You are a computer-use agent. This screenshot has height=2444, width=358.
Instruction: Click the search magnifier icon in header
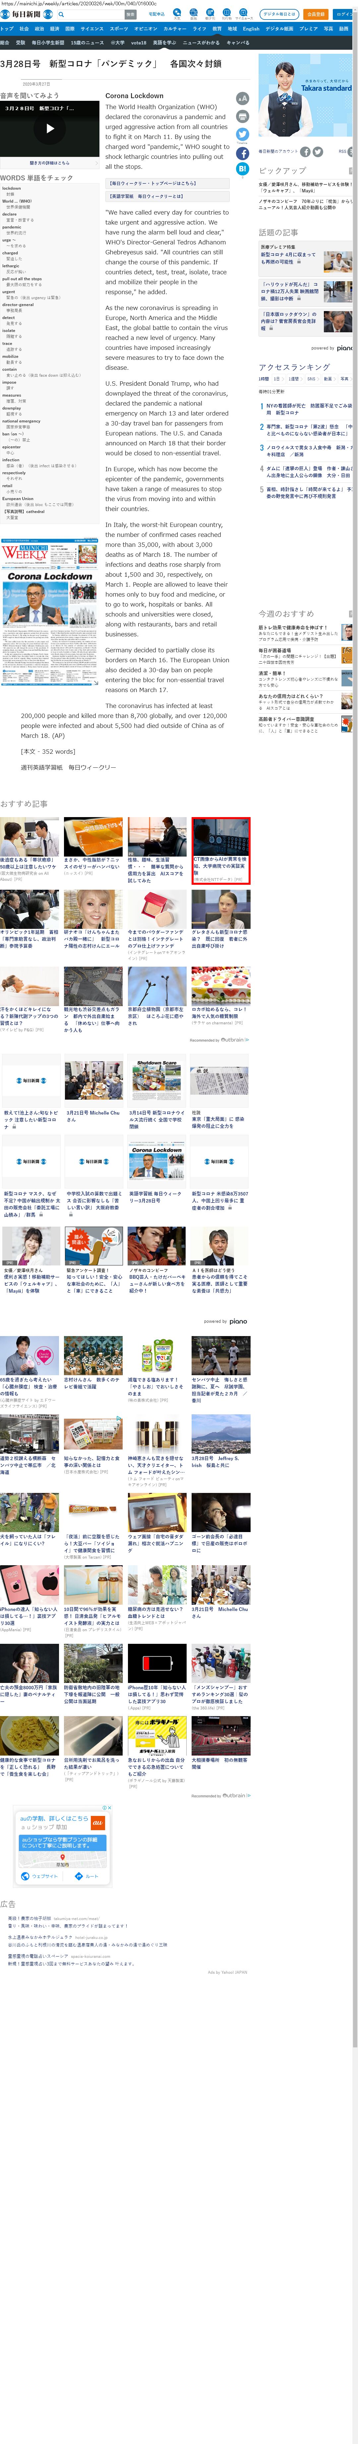point(62,14)
